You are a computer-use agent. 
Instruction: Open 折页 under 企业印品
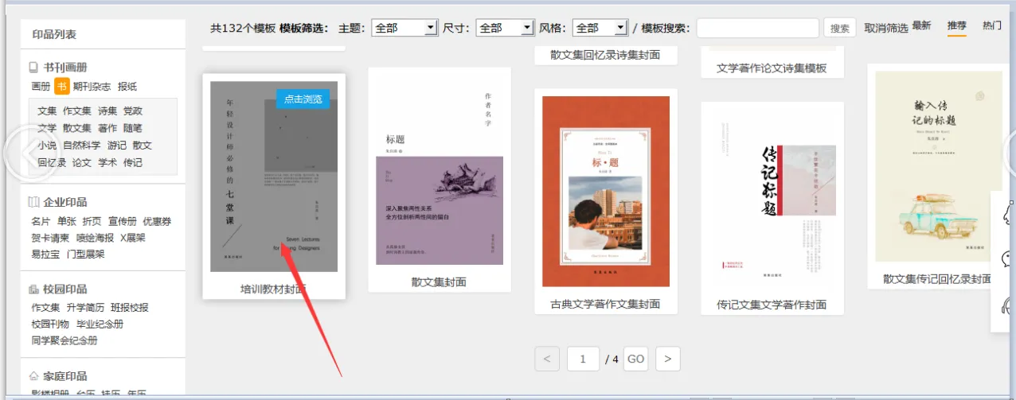[x=92, y=221]
